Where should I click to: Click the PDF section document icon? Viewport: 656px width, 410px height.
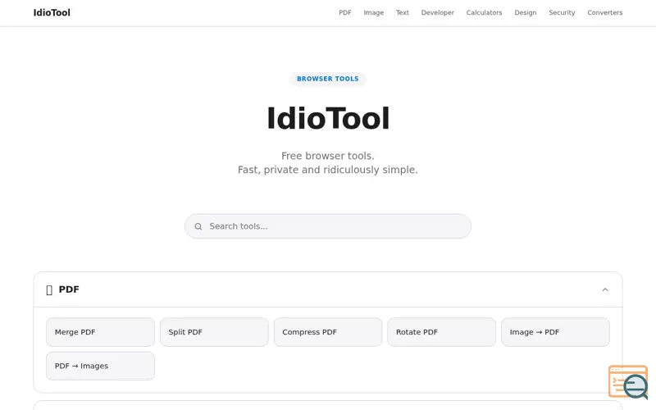tap(49, 290)
